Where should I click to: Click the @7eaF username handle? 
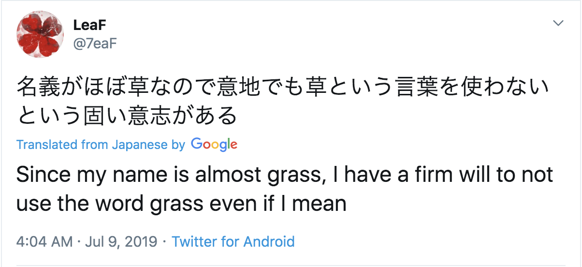coord(95,44)
